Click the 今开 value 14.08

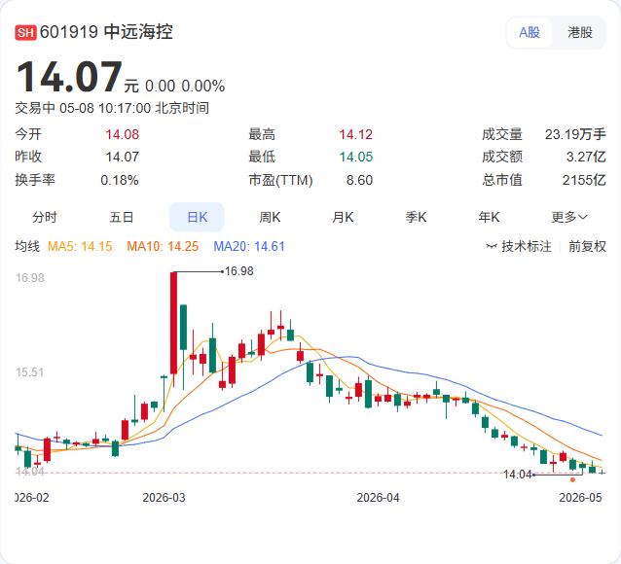(122, 134)
